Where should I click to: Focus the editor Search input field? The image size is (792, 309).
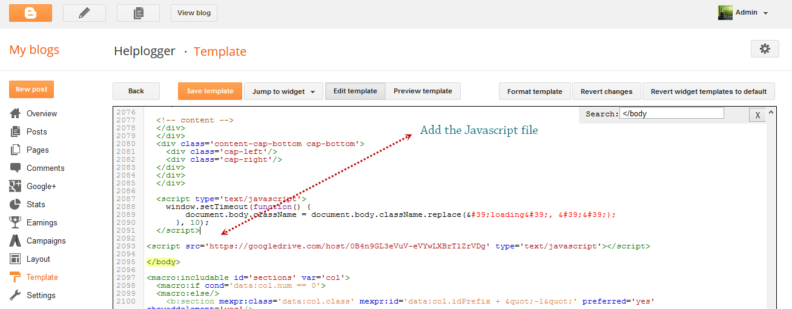click(672, 113)
